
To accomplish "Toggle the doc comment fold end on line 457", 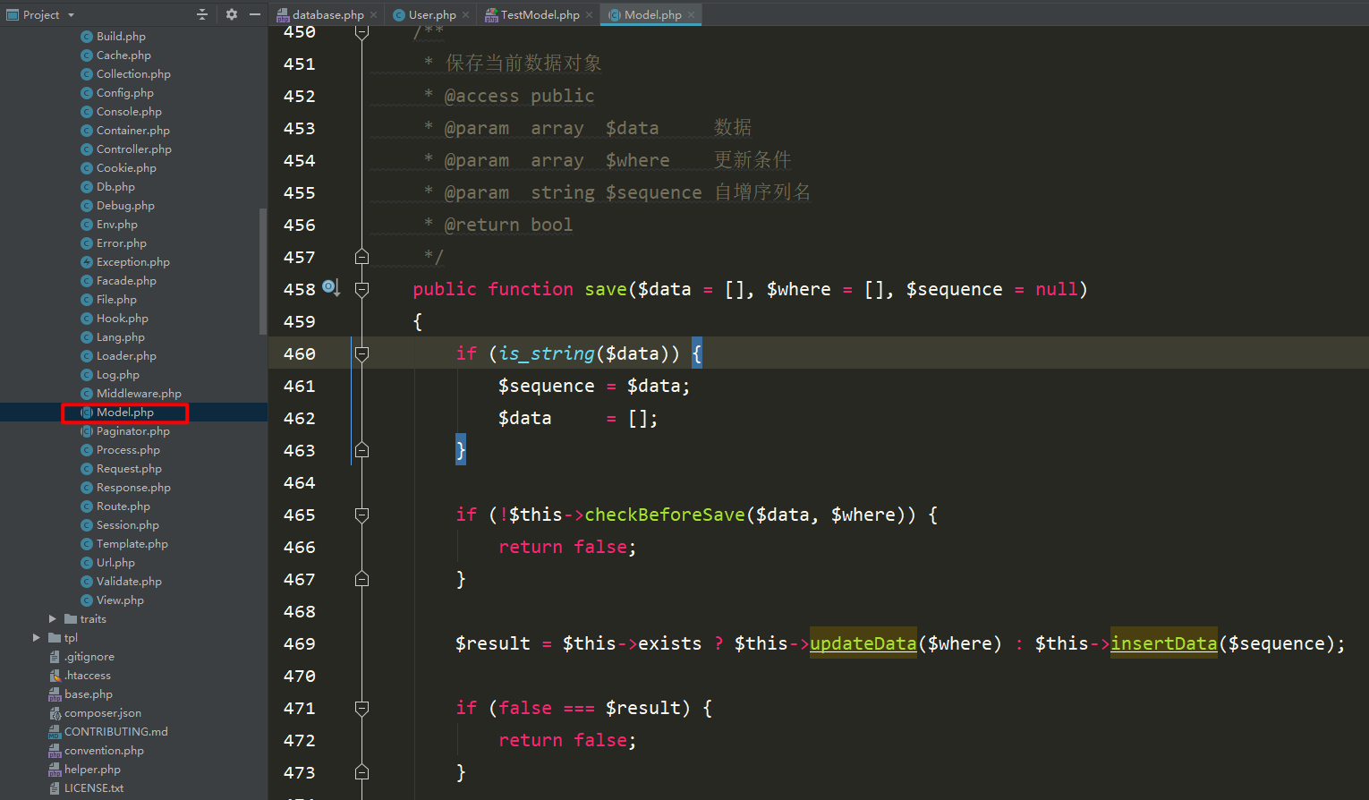I will point(361,257).
